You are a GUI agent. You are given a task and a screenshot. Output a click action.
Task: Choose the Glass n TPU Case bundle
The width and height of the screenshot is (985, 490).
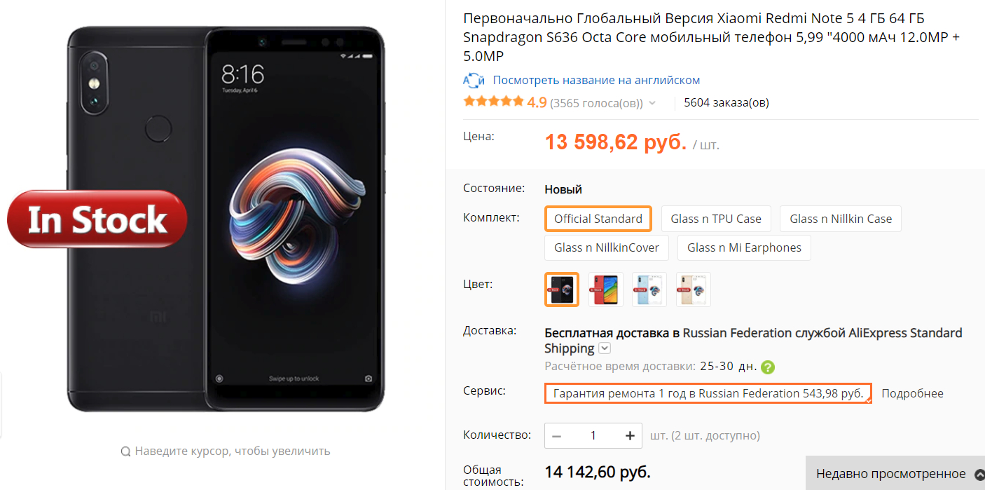pos(716,219)
